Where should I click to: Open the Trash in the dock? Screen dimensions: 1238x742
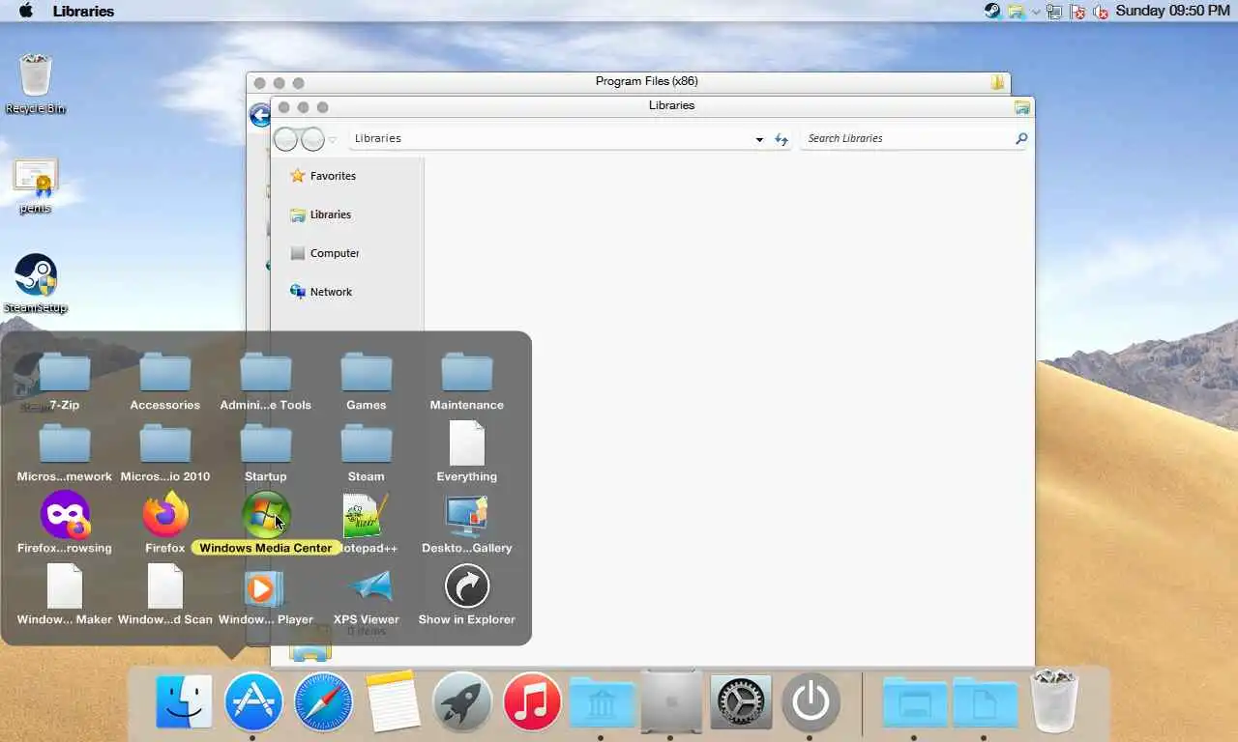click(1054, 701)
